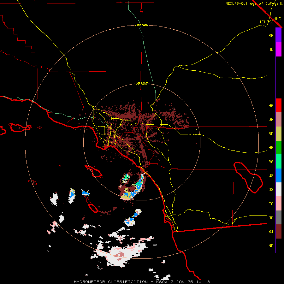Click the red HA legend swatch
This screenshot has width=284, height=284.
(x=279, y=105)
